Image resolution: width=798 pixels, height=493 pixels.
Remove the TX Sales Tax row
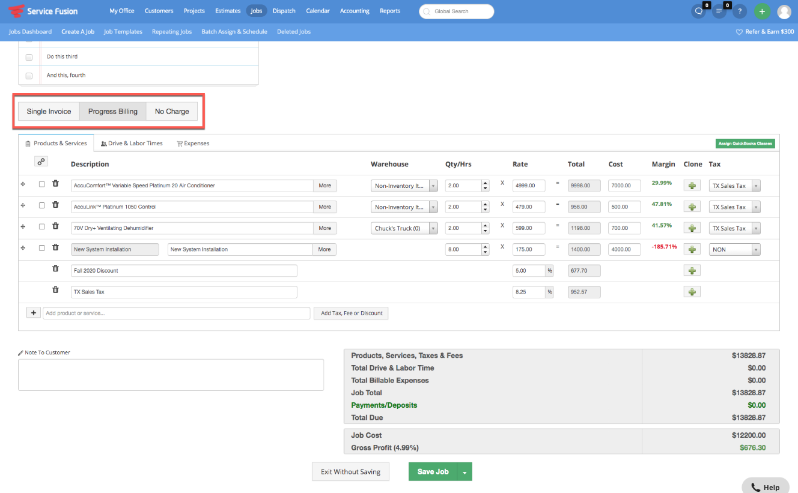55,289
